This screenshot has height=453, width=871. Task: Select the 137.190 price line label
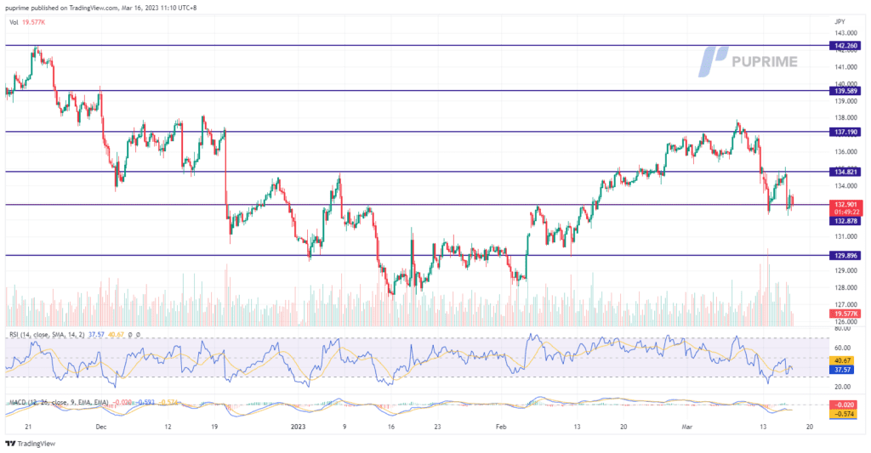845,132
